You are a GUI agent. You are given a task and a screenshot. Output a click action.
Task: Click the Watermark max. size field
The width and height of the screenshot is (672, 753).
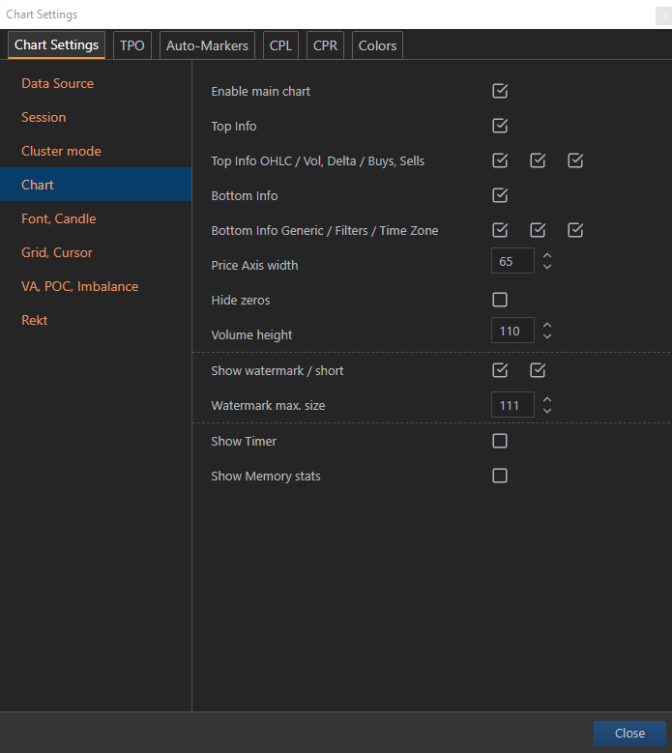(512, 405)
